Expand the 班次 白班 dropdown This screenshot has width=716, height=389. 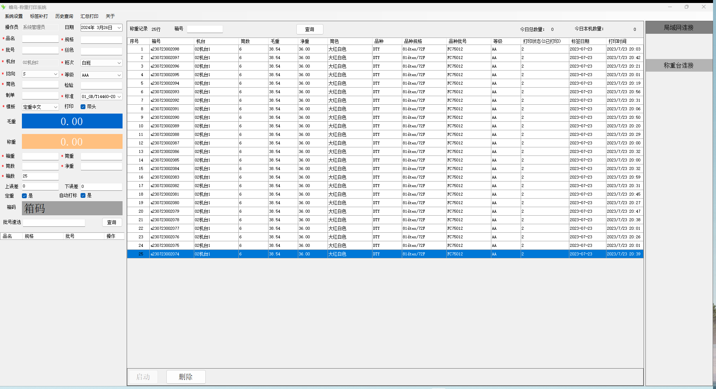pos(119,63)
